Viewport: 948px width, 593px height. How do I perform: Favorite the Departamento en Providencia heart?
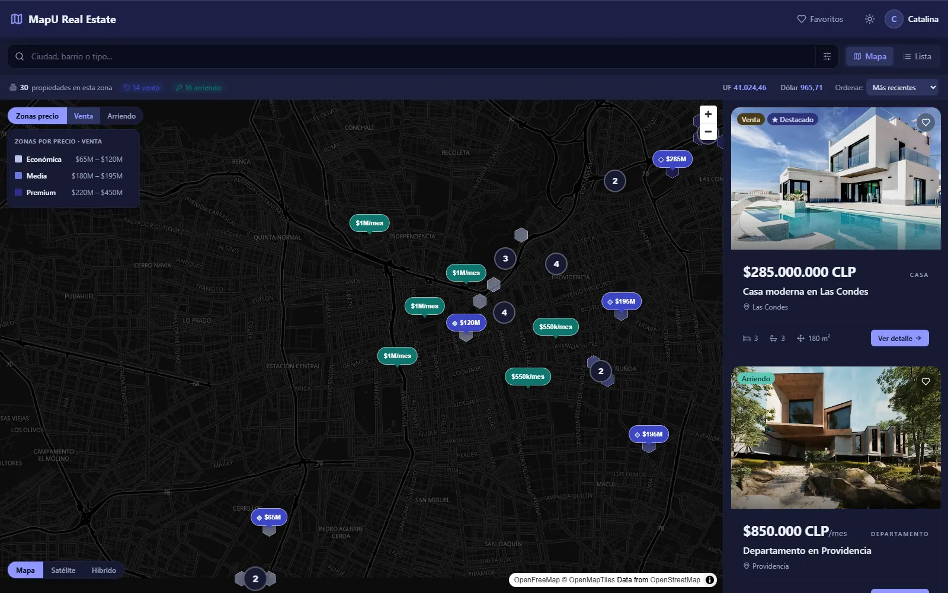tap(925, 381)
